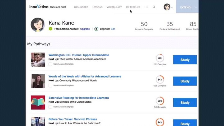Expand the Extend button dropdown arrow
This screenshot has width=224, height=126.
[196, 7]
